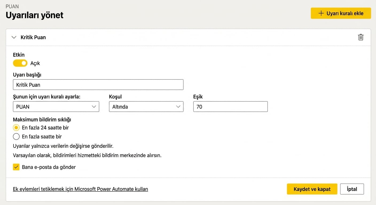This screenshot has width=376, height=205.
Task: Click the Uyarı başlığı text field
Action: tap(98, 85)
